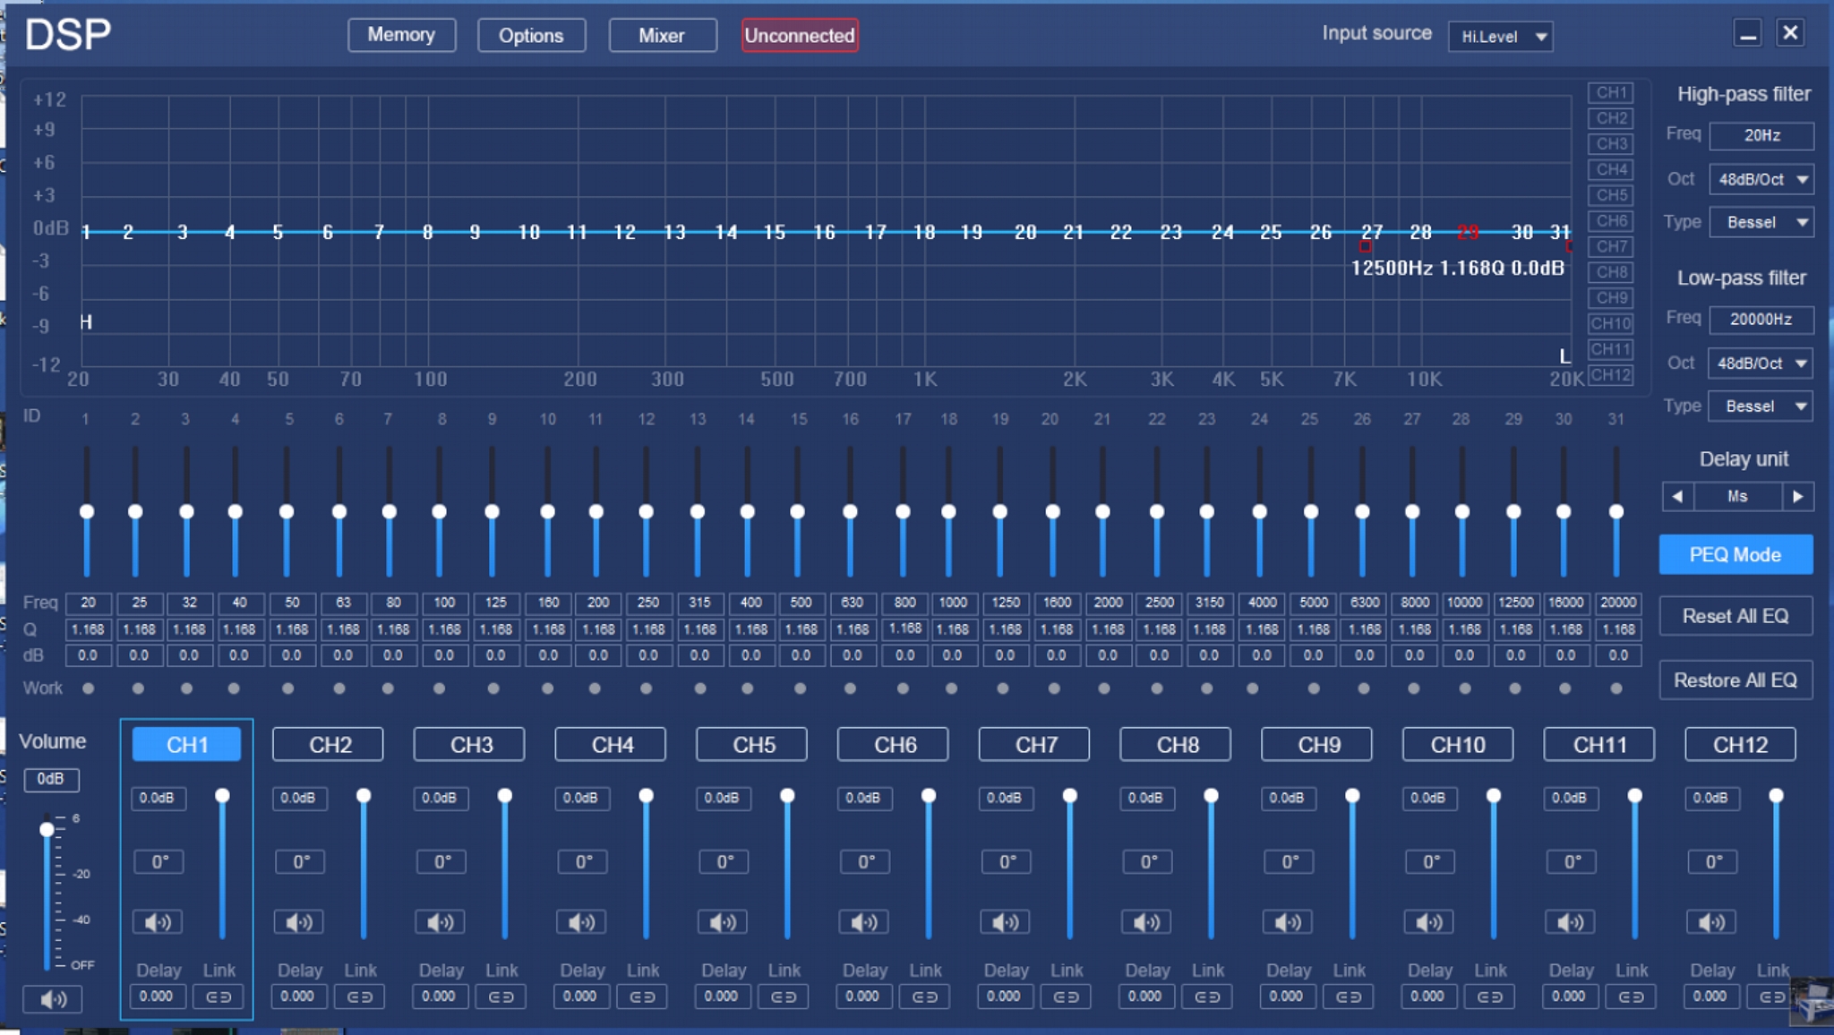Toggle Work dot for band 10

pyautogui.click(x=548, y=689)
